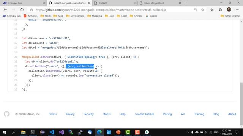The height and width of the screenshot is (136, 243).
Task: Click the page vertical scrollbar
Action: click(x=241, y=104)
